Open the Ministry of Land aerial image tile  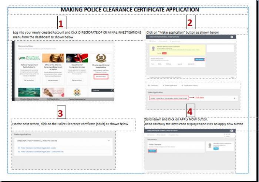tap(29, 92)
